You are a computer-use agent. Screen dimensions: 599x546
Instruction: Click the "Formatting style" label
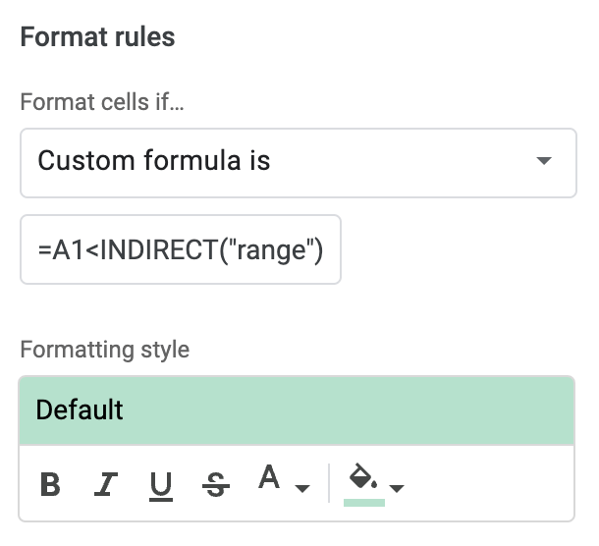(x=105, y=350)
